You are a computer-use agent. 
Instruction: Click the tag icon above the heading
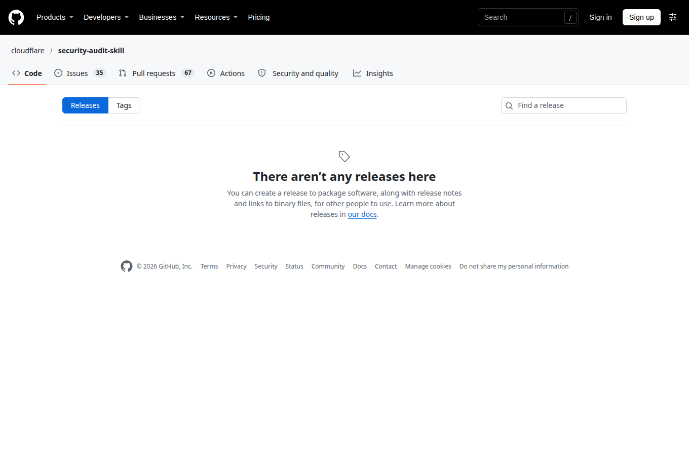coord(344,157)
